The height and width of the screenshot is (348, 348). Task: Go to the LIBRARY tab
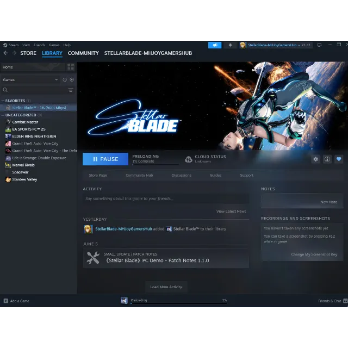point(52,53)
